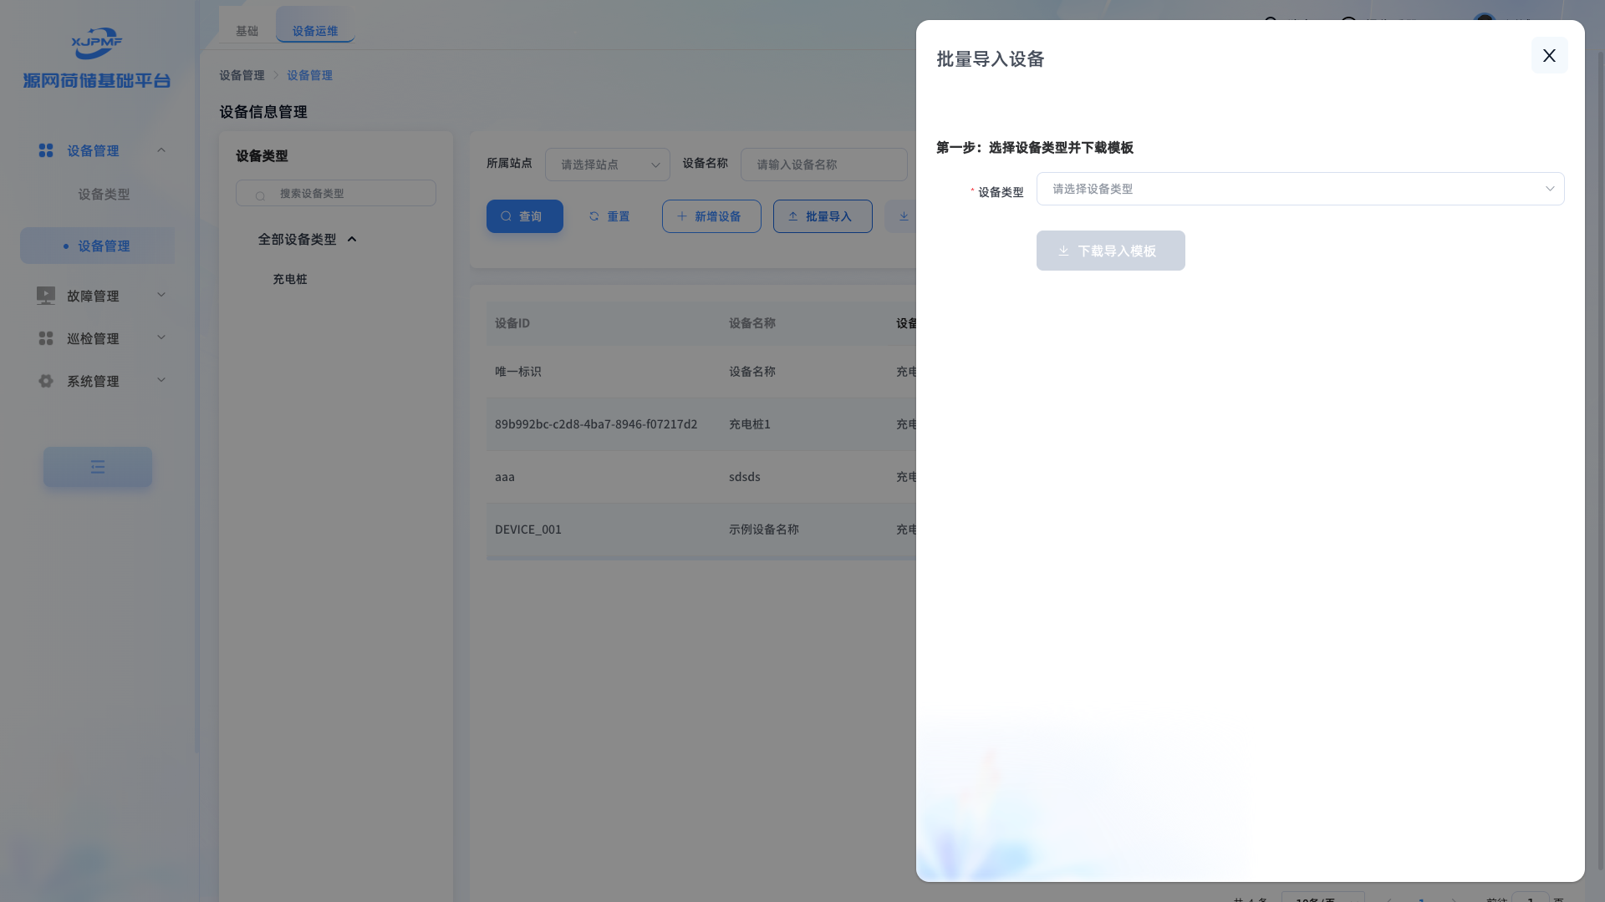This screenshot has height=902, width=1605.
Task: Expand the fault management menu
Action: tap(161, 295)
